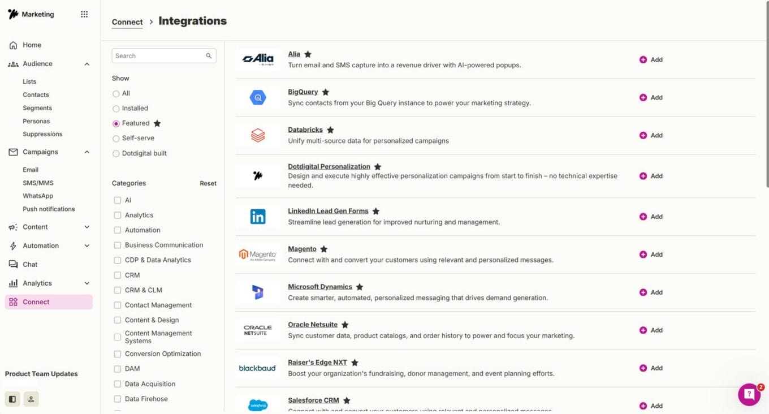The width and height of the screenshot is (769, 414).
Task: Click the integrations Search input field
Action: [x=164, y=56]
